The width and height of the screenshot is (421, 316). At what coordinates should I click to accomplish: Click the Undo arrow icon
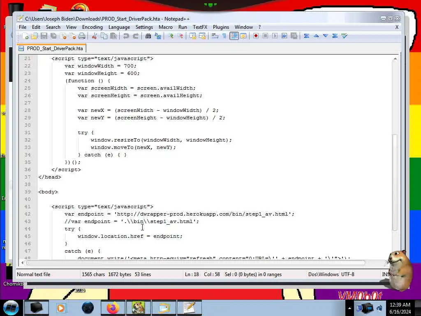click(x=126, y=36)
